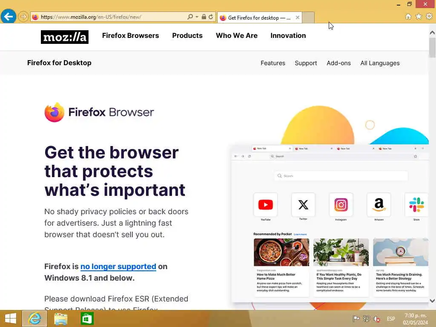Open the All Languages link
Viewport: 436px width, 327px height.
[380, 63]
